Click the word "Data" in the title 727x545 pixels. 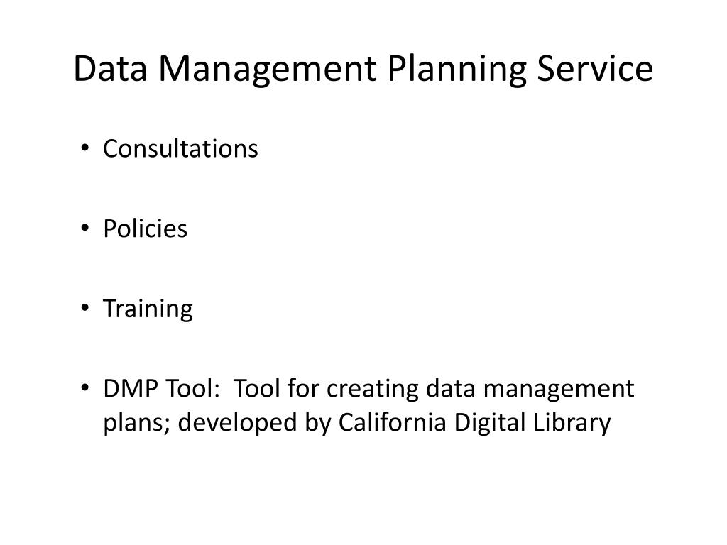(x=110, y=69)
